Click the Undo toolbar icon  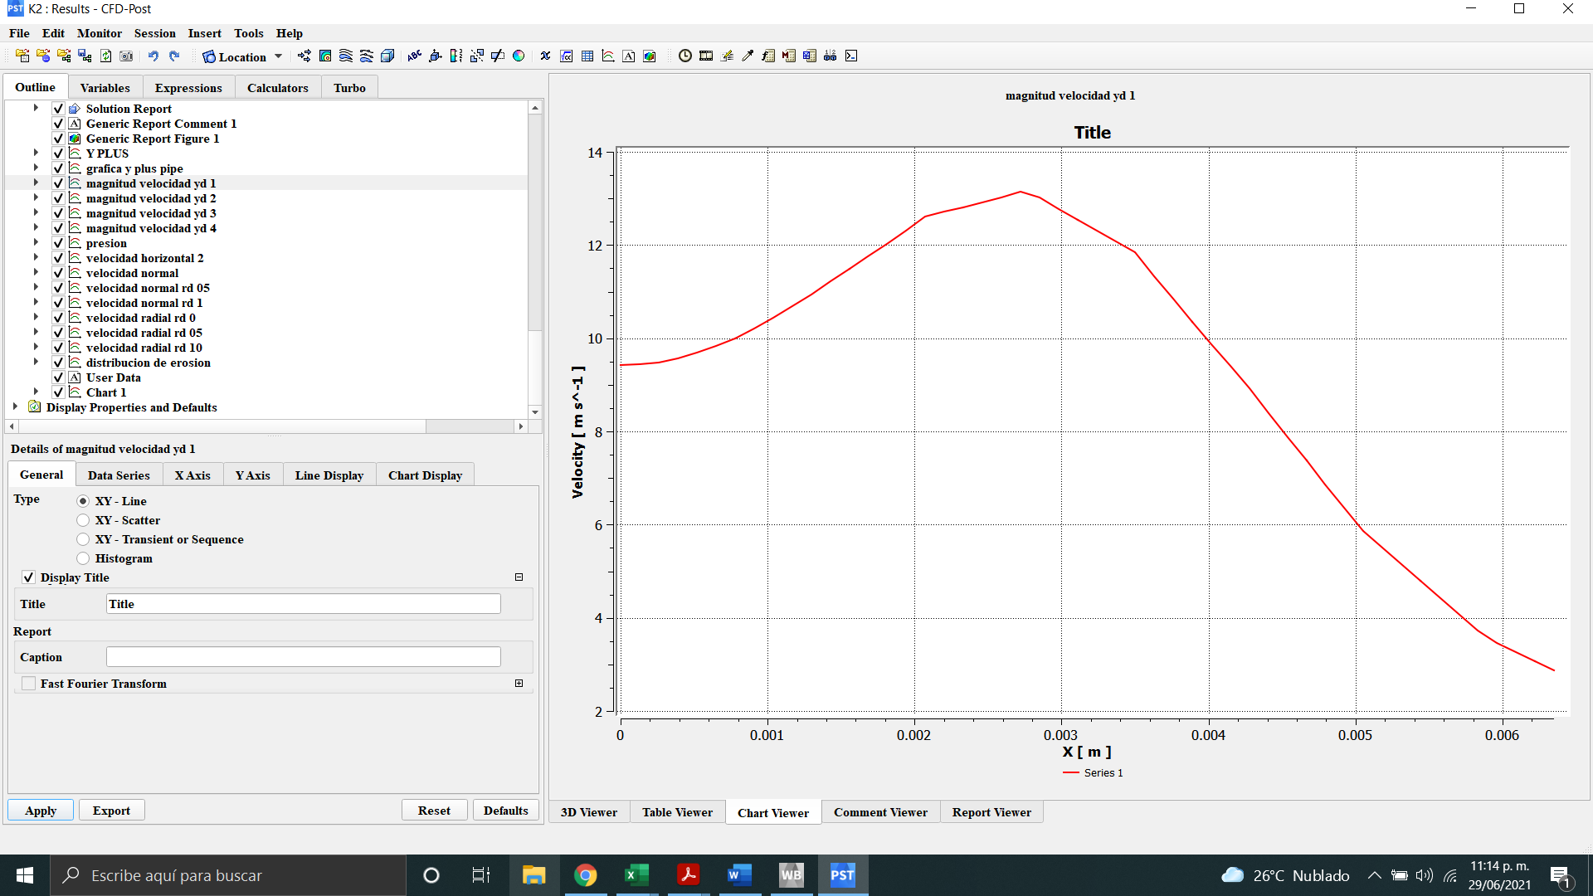(x=153, y=56)
